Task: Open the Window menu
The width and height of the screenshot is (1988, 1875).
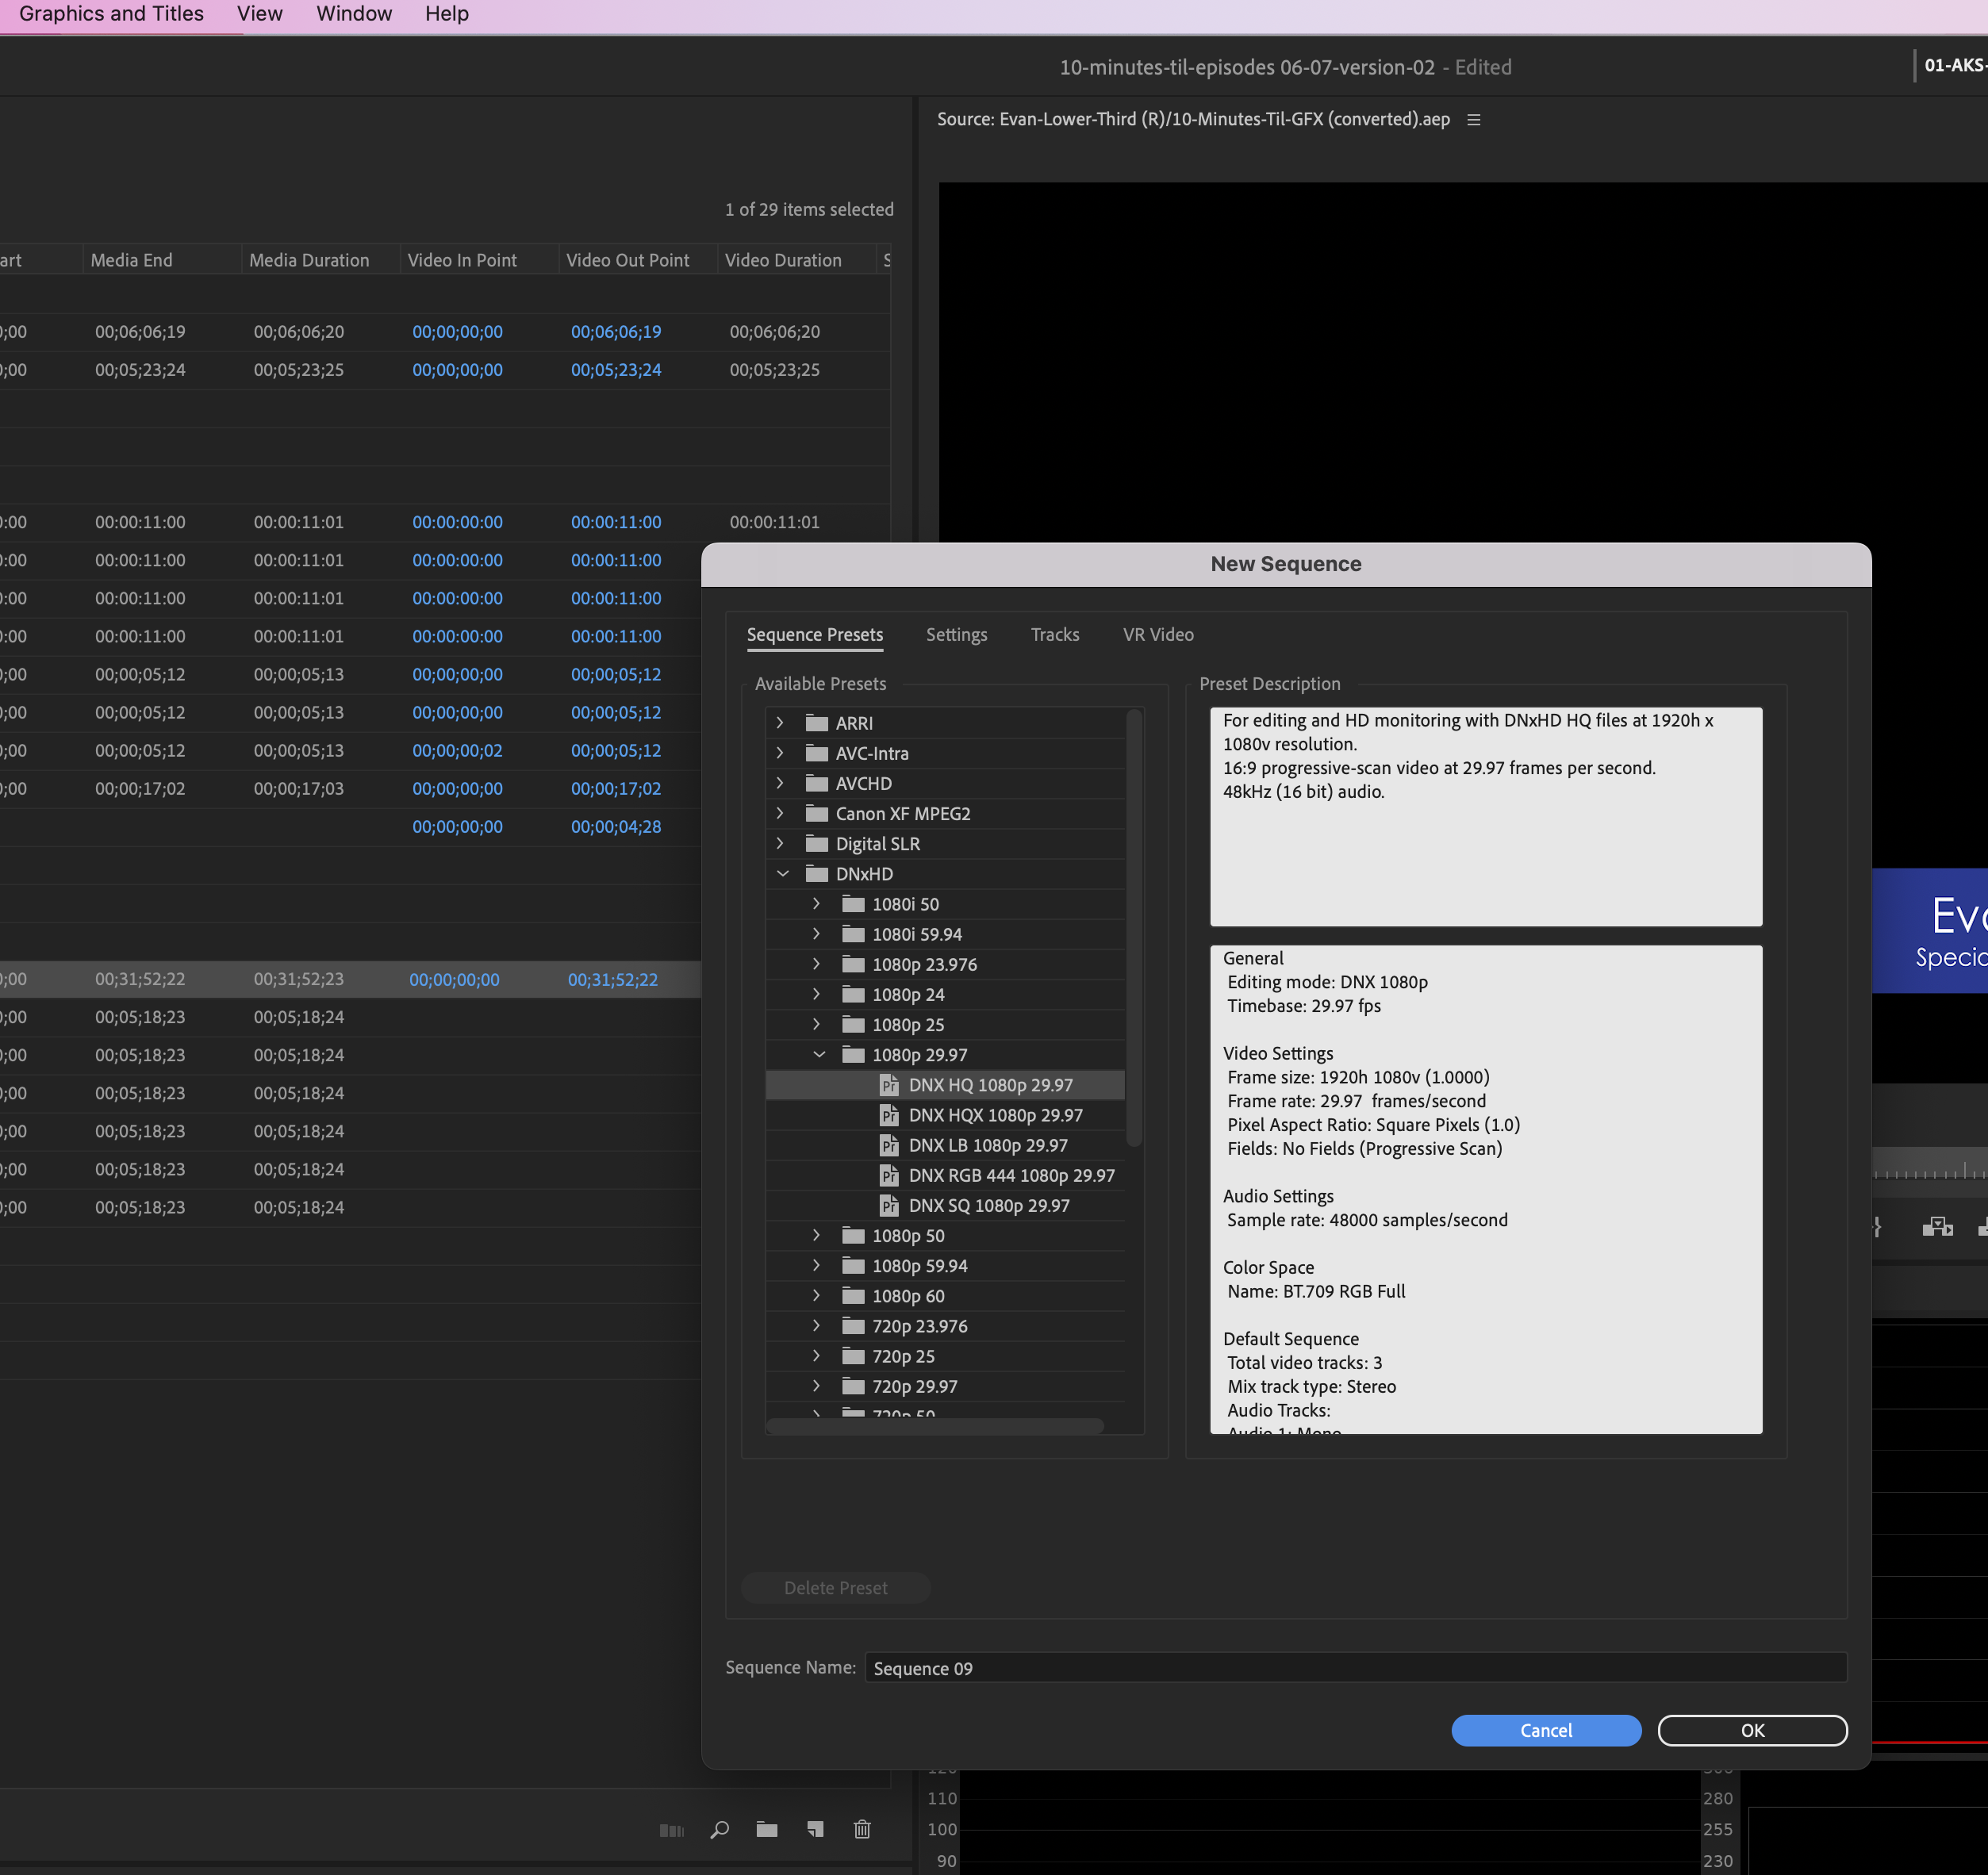Action: (353, 13)
